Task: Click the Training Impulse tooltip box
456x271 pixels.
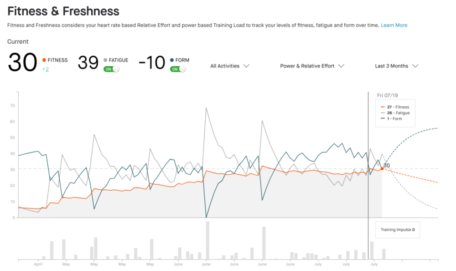Action: [398, 229]
